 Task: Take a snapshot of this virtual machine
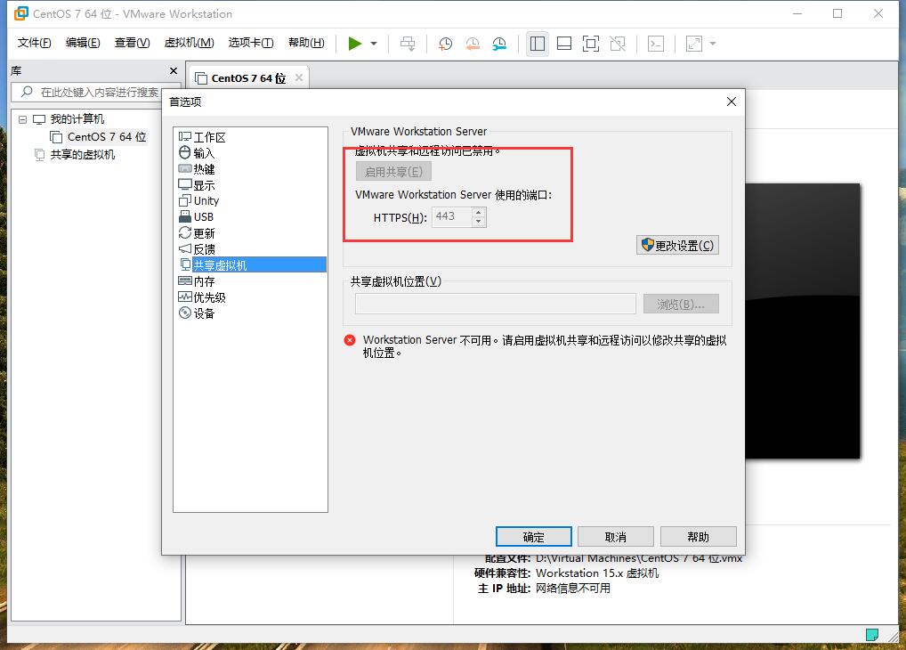(x=446, y=44)
